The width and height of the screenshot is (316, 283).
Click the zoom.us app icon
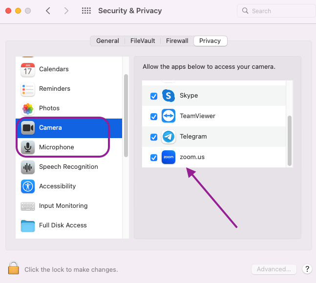pos(169,157)
